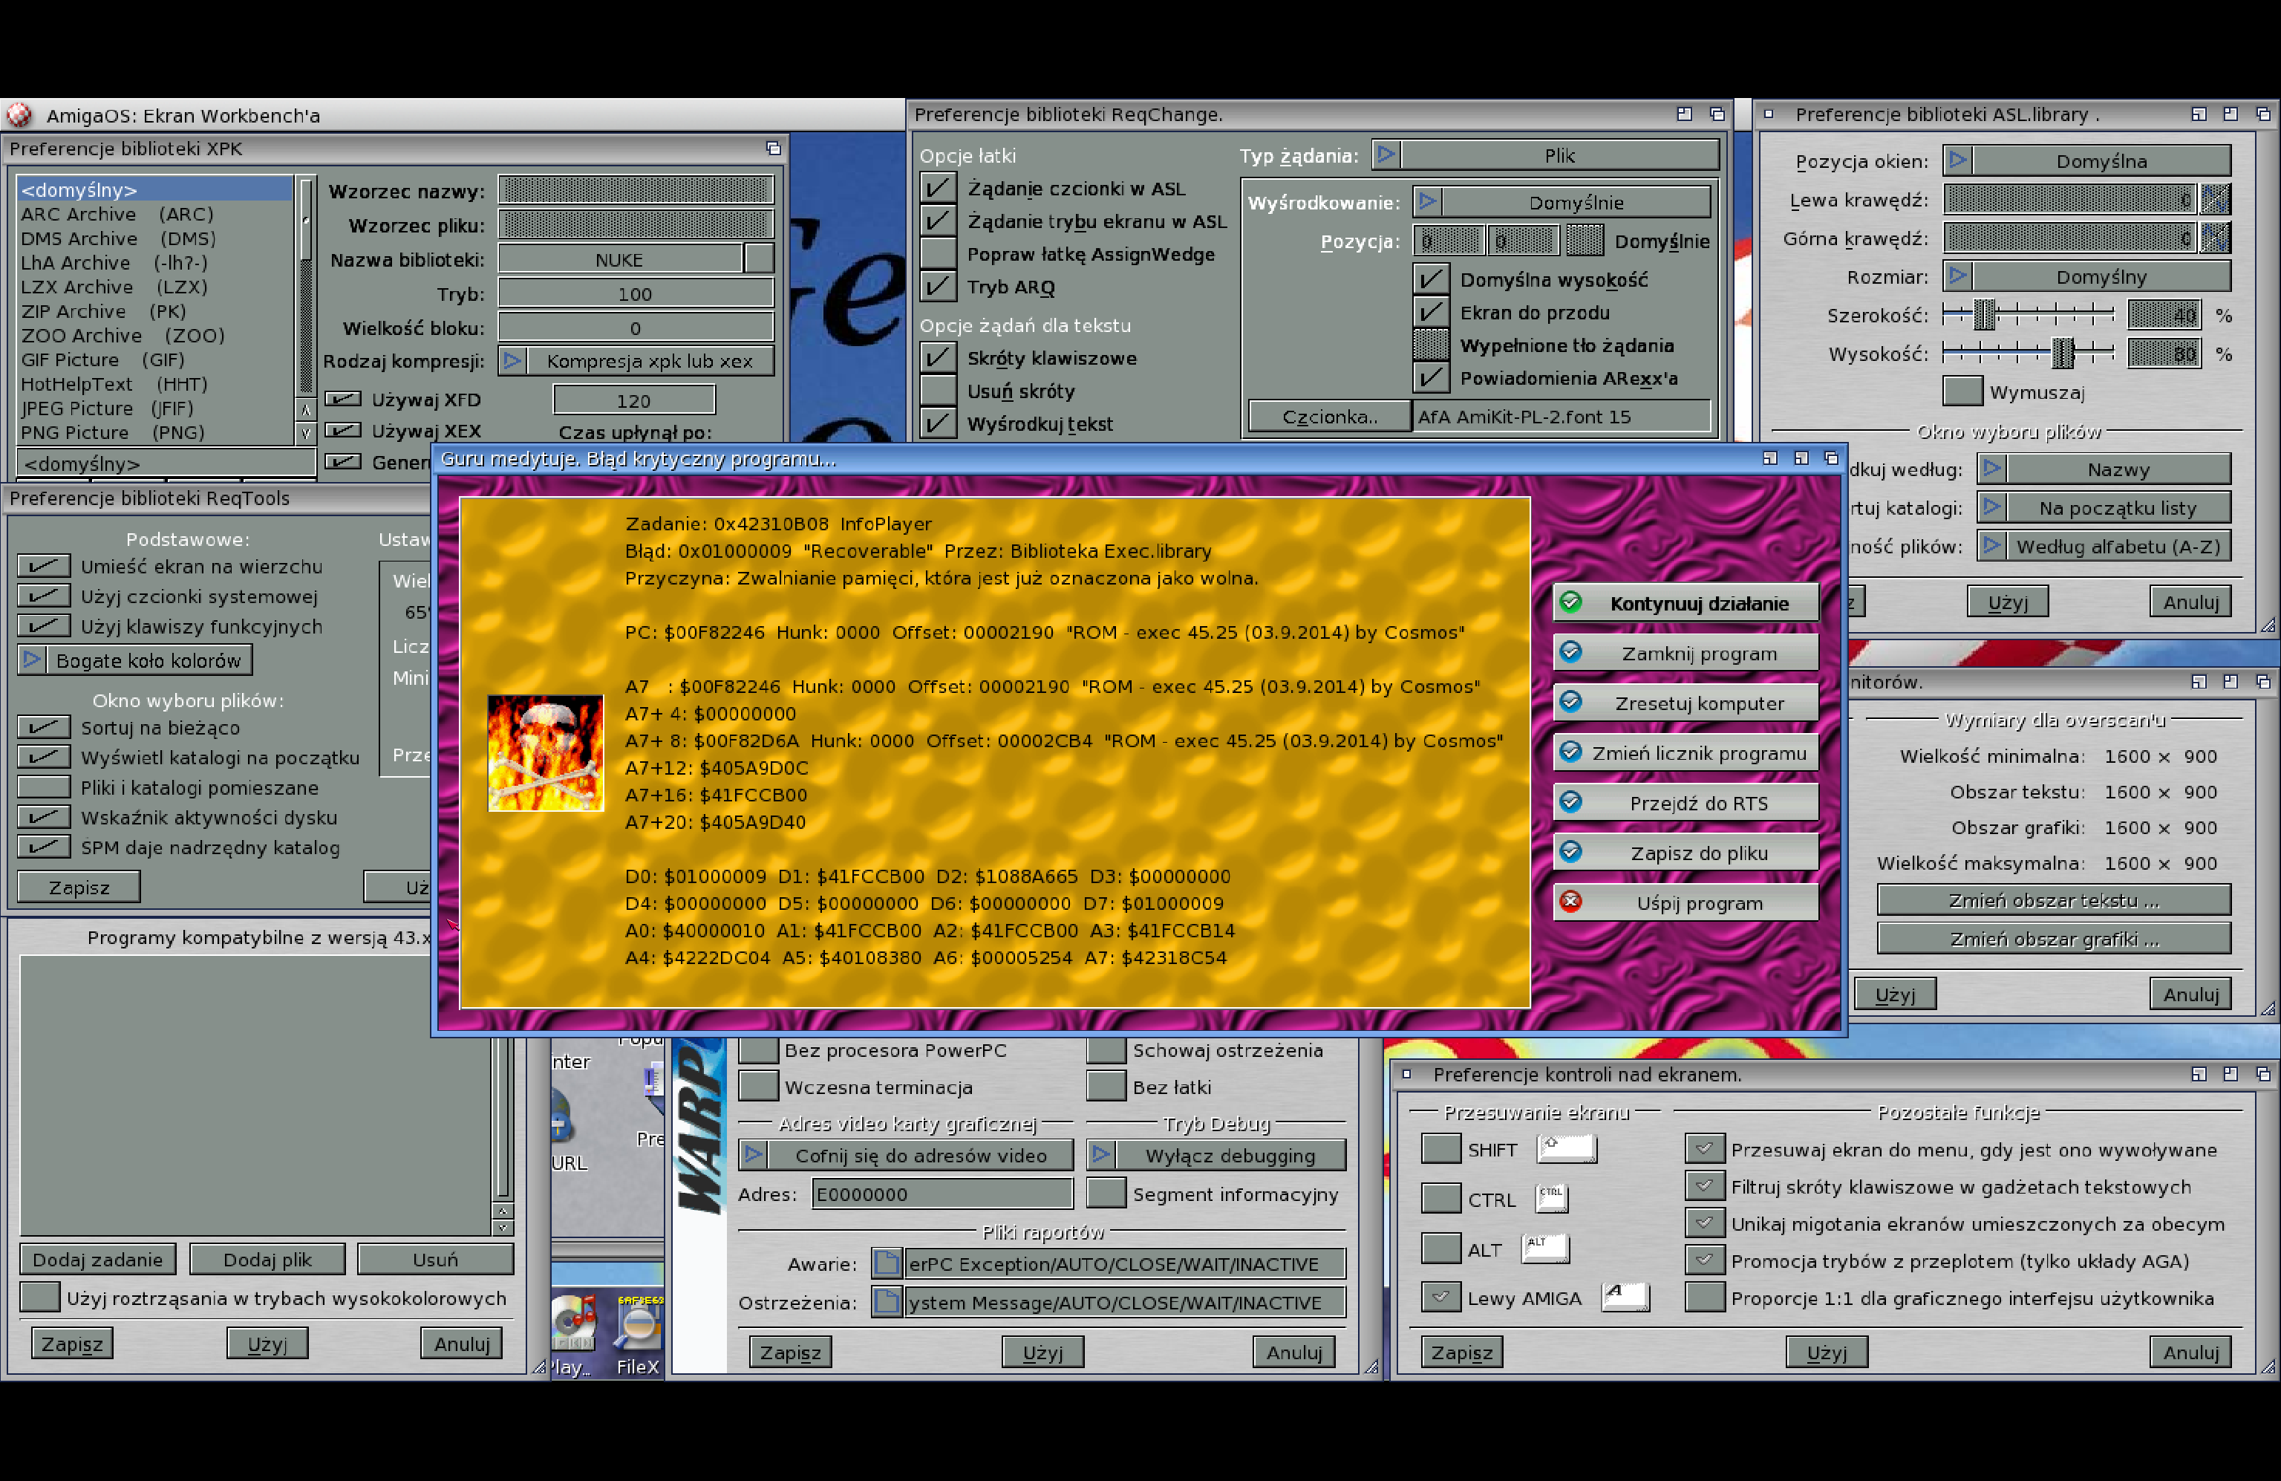Screen dimensions: 2281x1481
Task: Toggle Używaj XFD checkbox
Action: pyautogui.click(x=342, y=399)
